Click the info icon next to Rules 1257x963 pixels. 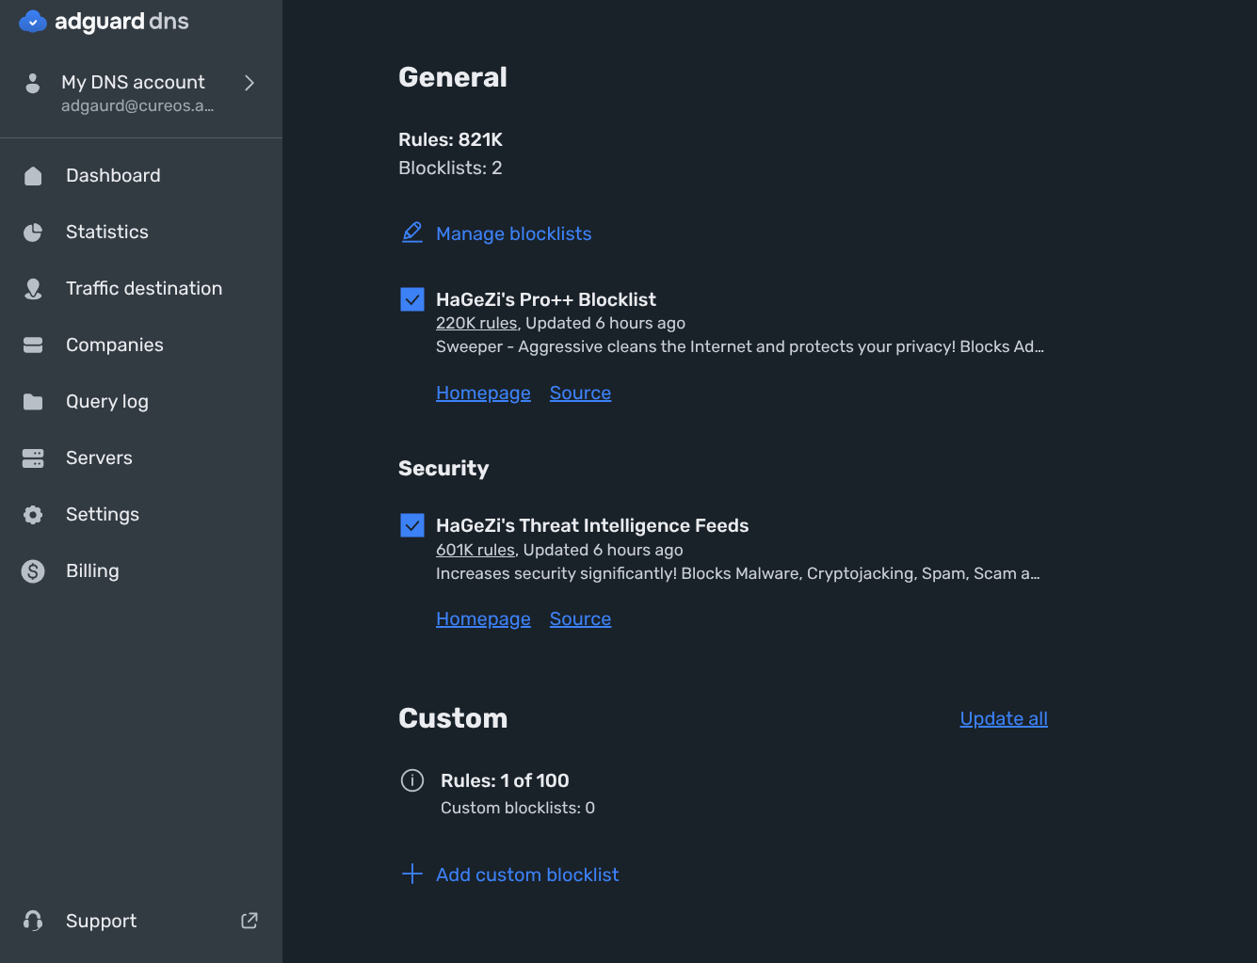pyautogui.click(x=412, y=780)
